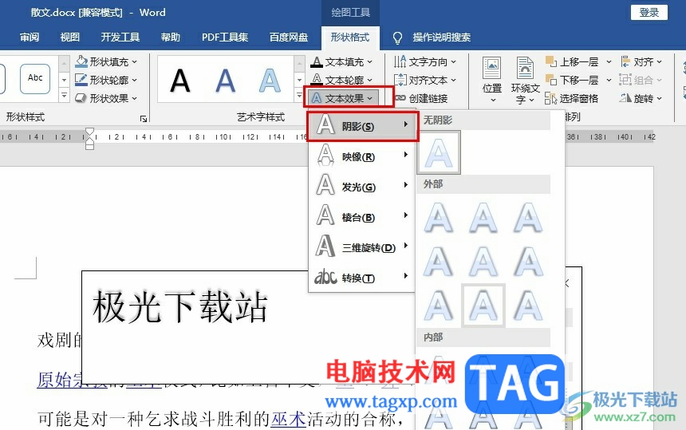Image resolution: width=686 pixels, height=430 pixels.
Task: Click the Shape Fill paint bucket icon
Action: click(x=81, y=61)
